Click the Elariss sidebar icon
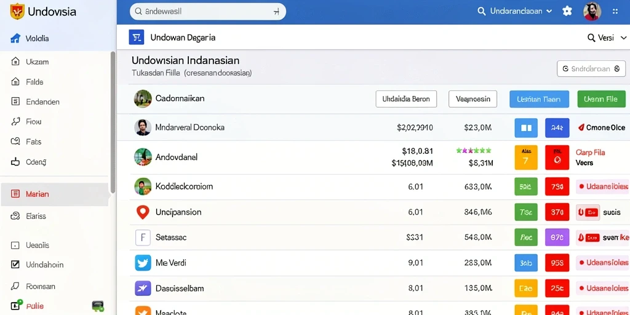The height and width of the screenshot is (315, 630). 15,216
